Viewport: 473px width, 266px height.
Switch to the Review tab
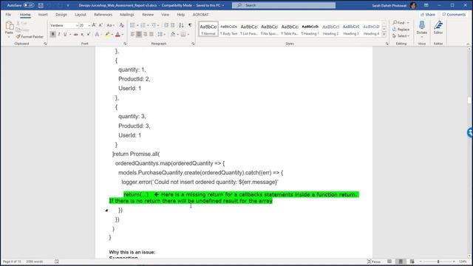tap(148, 15)
